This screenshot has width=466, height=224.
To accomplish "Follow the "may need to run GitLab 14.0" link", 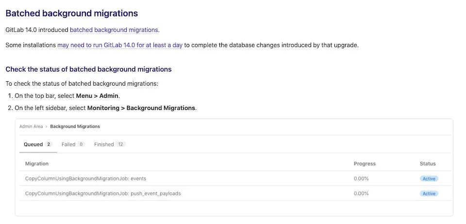I will (120, 45).
